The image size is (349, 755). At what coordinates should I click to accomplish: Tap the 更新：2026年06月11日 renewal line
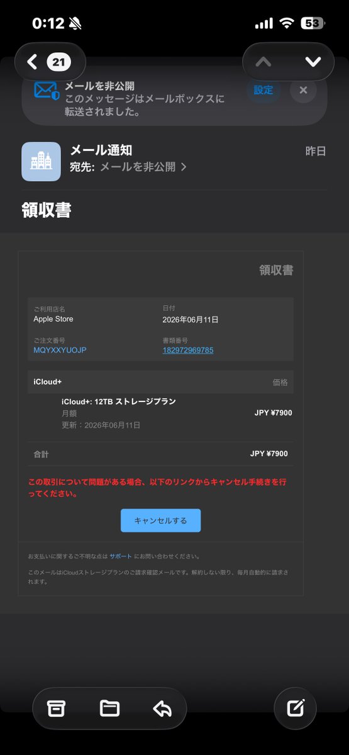coord(101,425)
